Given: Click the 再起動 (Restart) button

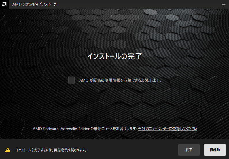Looking at the screenshot, I should click(215, 150).
